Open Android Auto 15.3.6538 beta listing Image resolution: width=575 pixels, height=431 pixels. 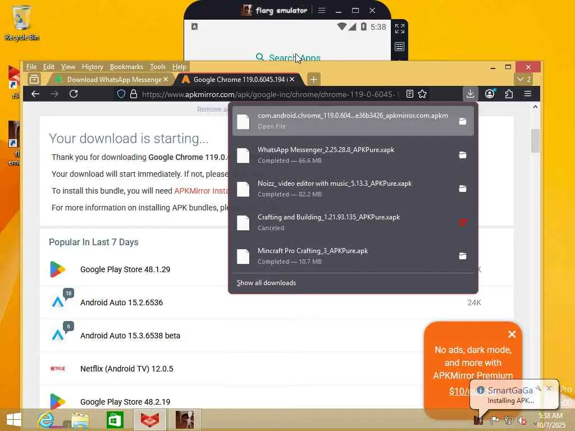click(x=130, y=336)
